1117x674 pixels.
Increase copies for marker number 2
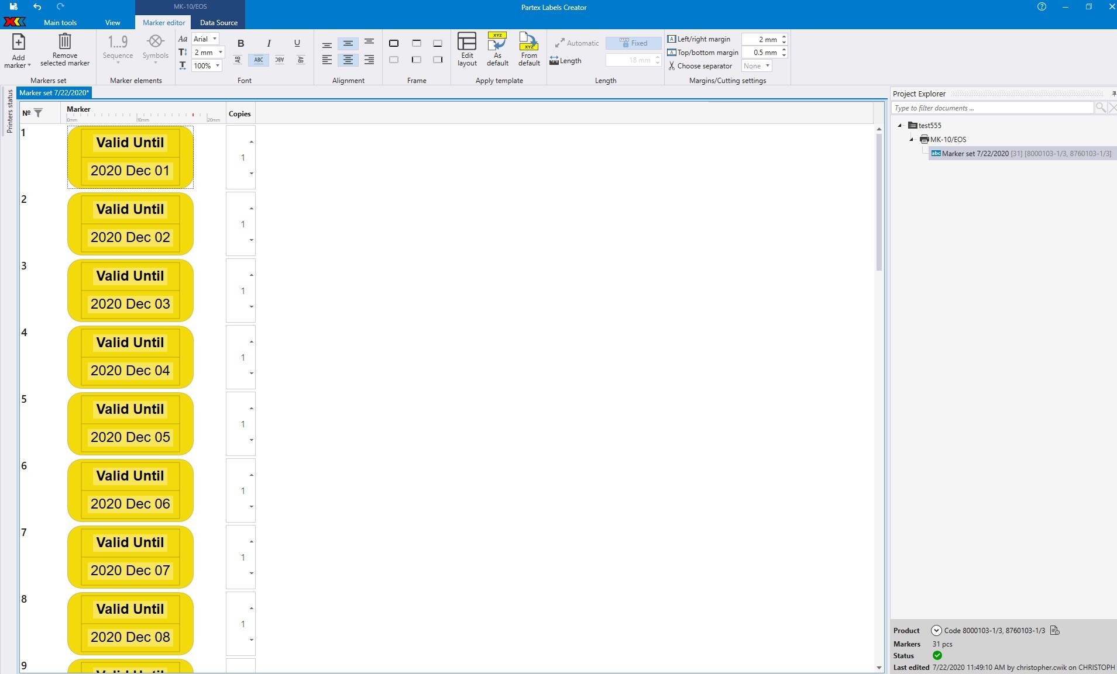coord(252,209)
